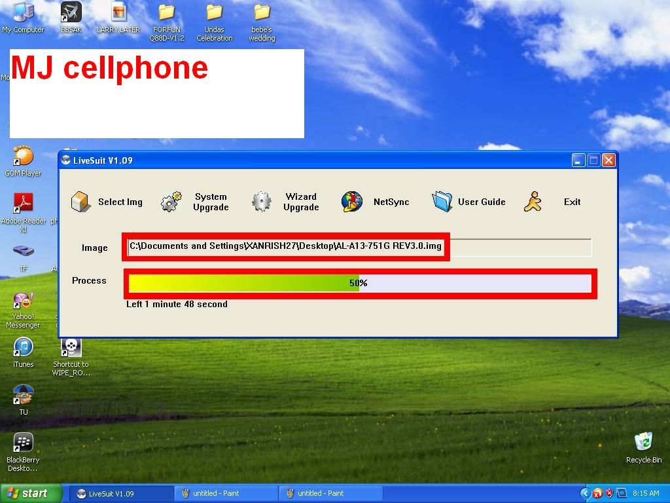The width and height of the screenshot is (670, 503).
Task: Open the bebe's wedding folder
Action: [262, 13]
